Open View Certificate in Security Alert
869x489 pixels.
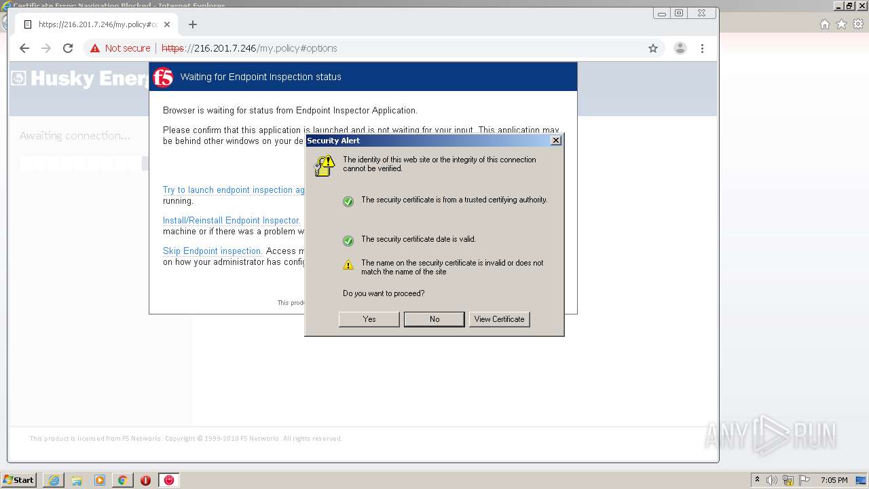499,319
